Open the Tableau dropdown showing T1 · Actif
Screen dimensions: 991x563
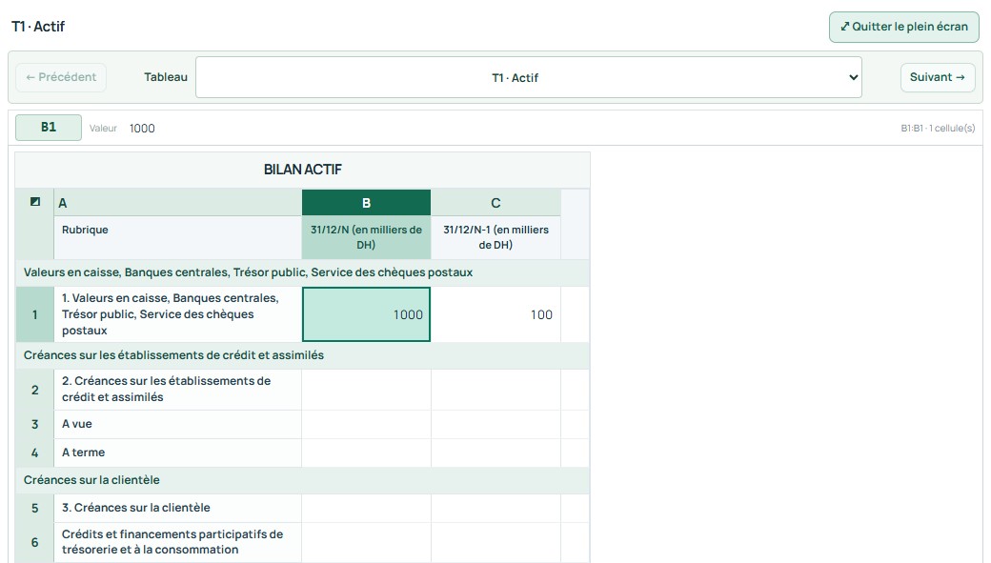528,77
